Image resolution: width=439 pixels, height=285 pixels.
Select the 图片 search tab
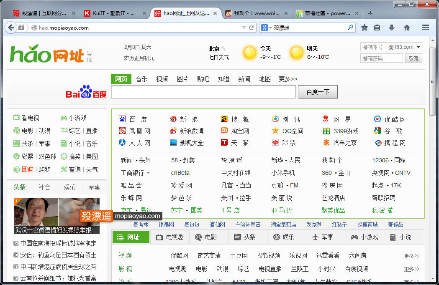click(182, 79)
